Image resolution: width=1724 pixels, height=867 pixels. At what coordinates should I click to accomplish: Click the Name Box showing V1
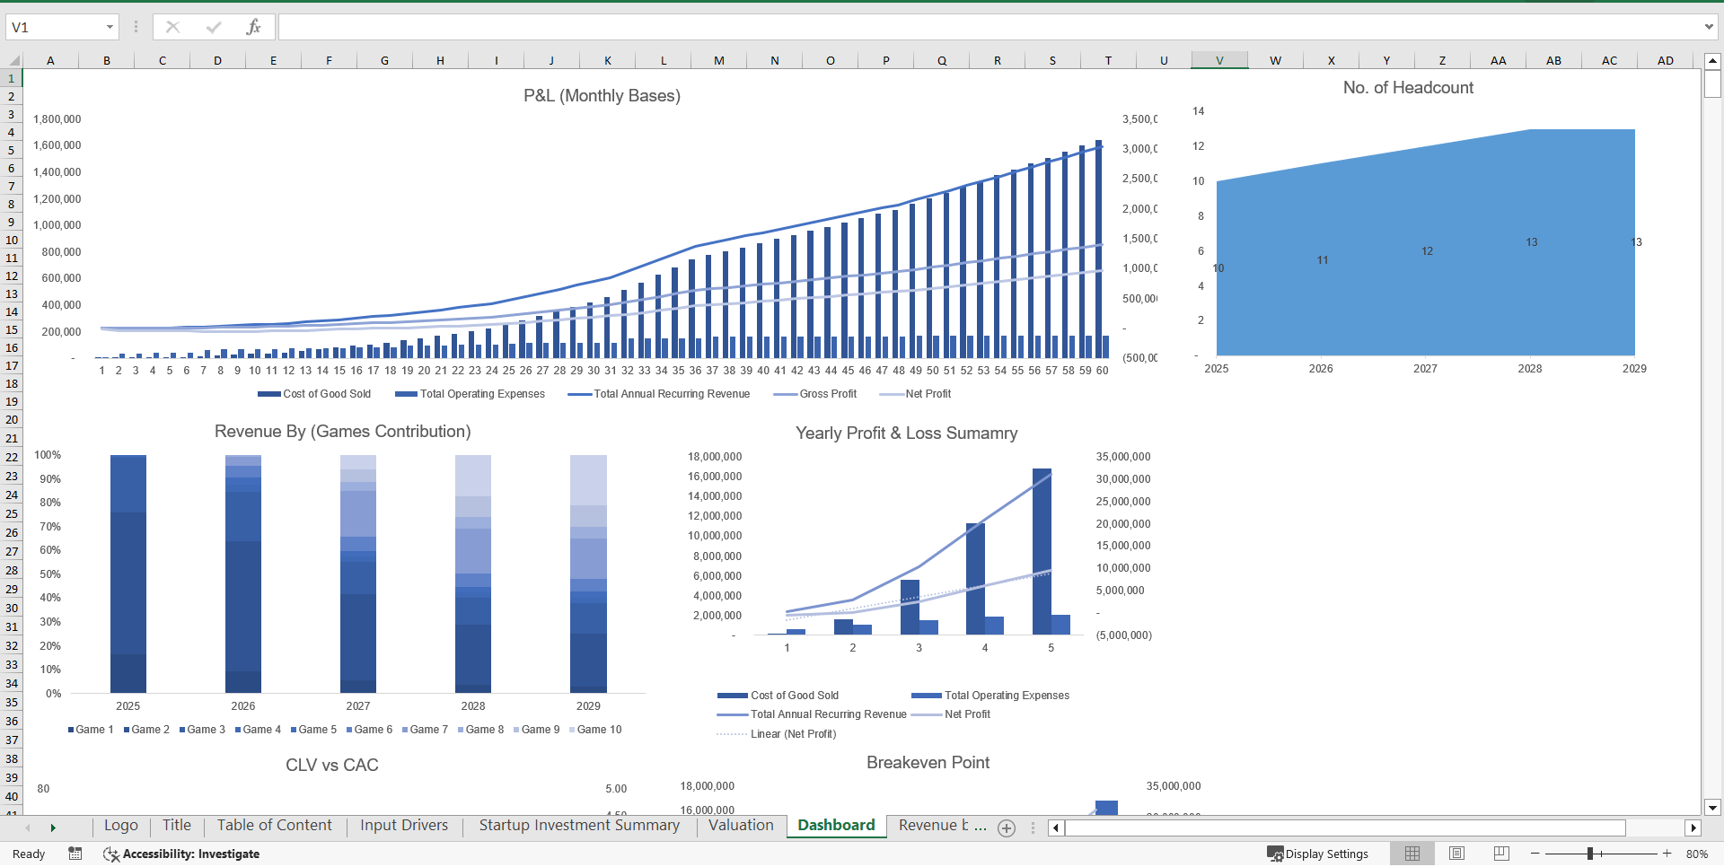pos(54,27)
